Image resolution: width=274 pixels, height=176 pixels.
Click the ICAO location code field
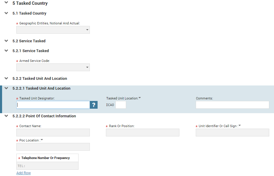point(121,105)
